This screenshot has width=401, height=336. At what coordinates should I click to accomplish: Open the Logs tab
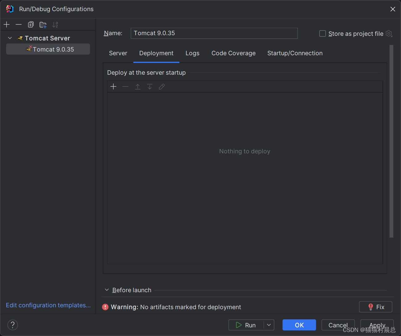[x=192, y=53]
